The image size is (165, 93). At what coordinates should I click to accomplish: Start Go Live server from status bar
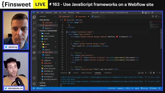[x=144, y=88]
